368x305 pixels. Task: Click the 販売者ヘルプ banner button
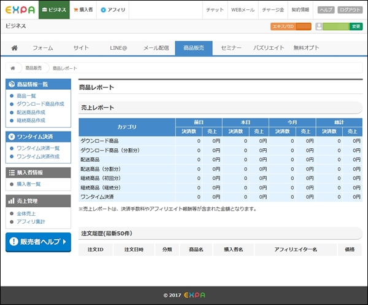[x=38, y=242]
